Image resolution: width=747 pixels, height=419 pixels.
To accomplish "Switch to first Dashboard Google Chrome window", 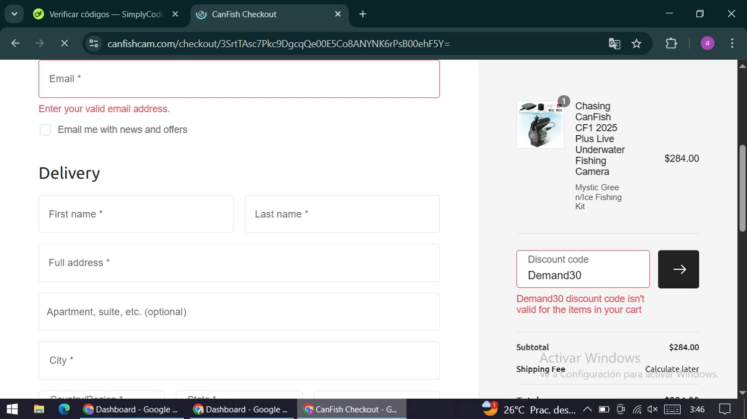I will coord(132,409).
